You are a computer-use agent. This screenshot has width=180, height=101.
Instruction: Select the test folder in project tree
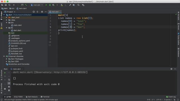pos(11,33)
